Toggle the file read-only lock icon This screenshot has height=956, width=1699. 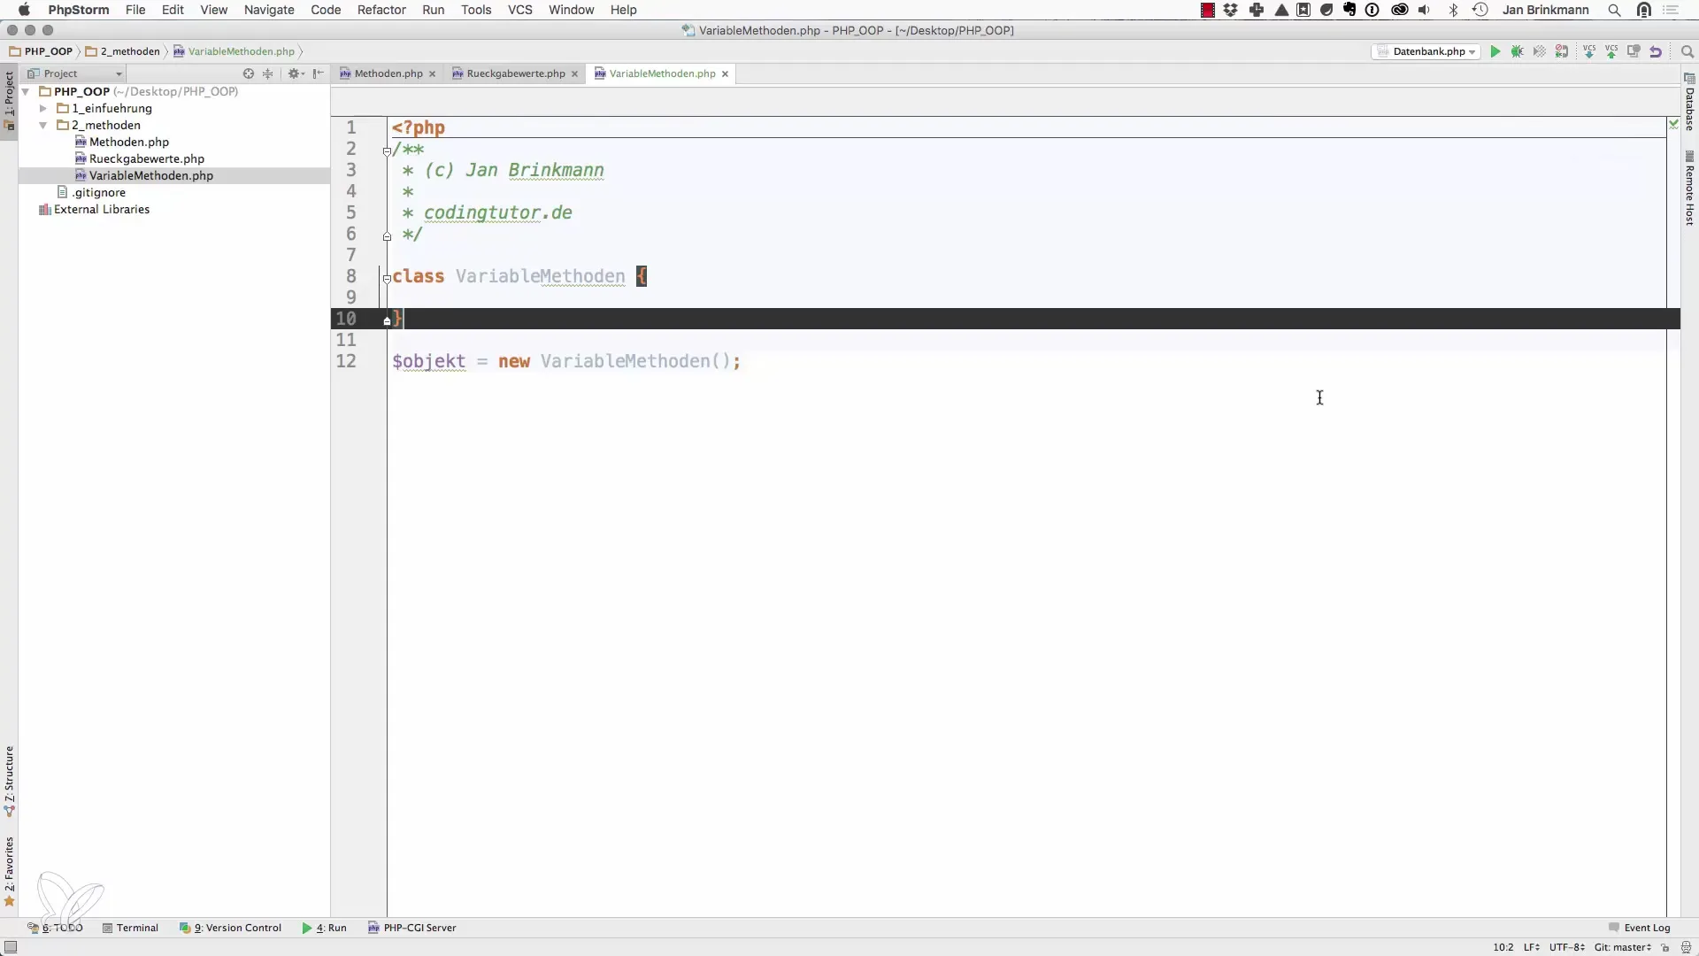tap(1665, 947)
